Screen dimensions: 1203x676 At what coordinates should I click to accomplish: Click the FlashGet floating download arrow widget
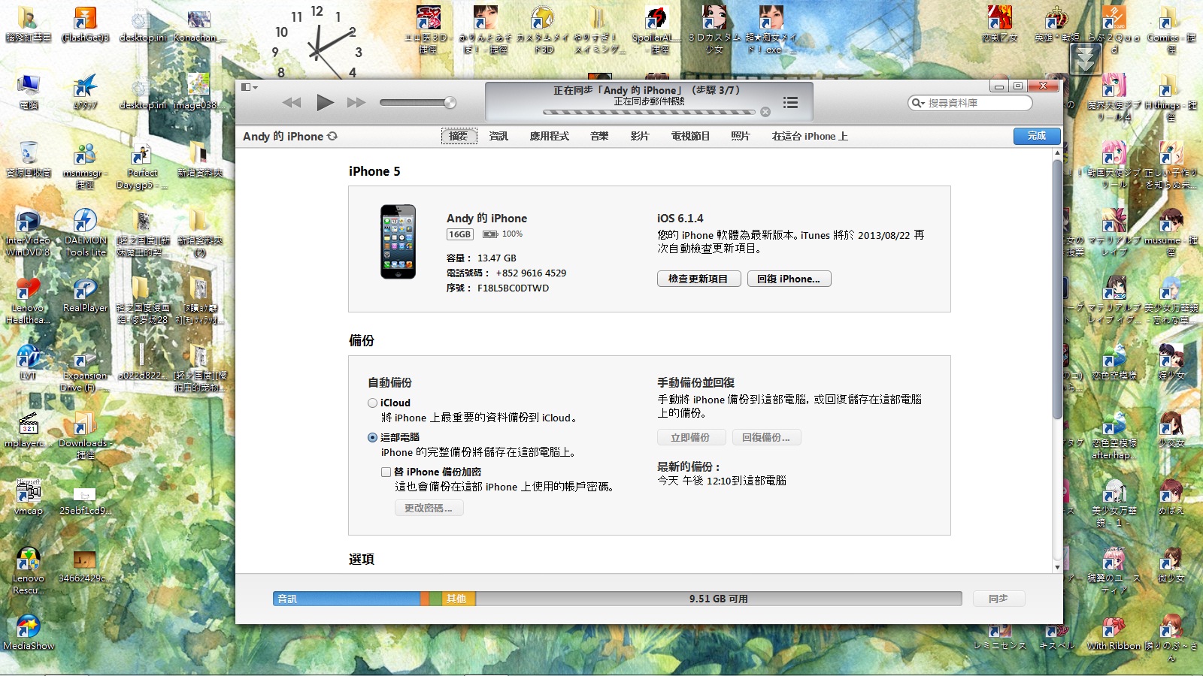tap(1086, 59)
